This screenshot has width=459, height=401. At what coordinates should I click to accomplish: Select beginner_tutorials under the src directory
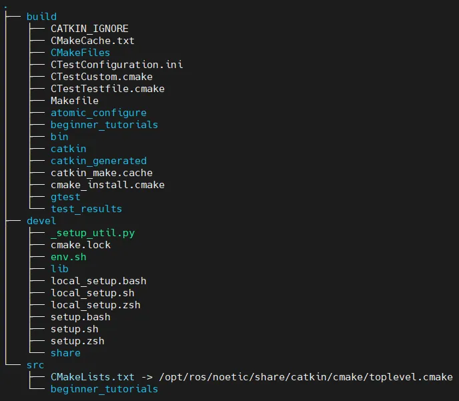coord(104,389)
